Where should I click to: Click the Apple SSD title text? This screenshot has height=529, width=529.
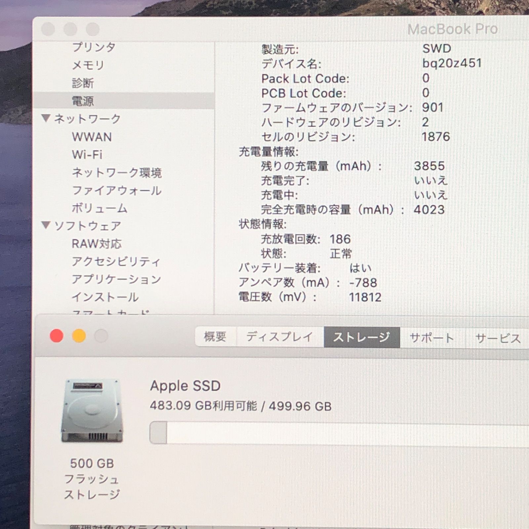[x=185, y=386]
